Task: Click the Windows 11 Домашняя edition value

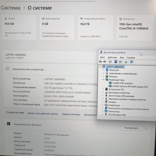Action: coord(56,135)
